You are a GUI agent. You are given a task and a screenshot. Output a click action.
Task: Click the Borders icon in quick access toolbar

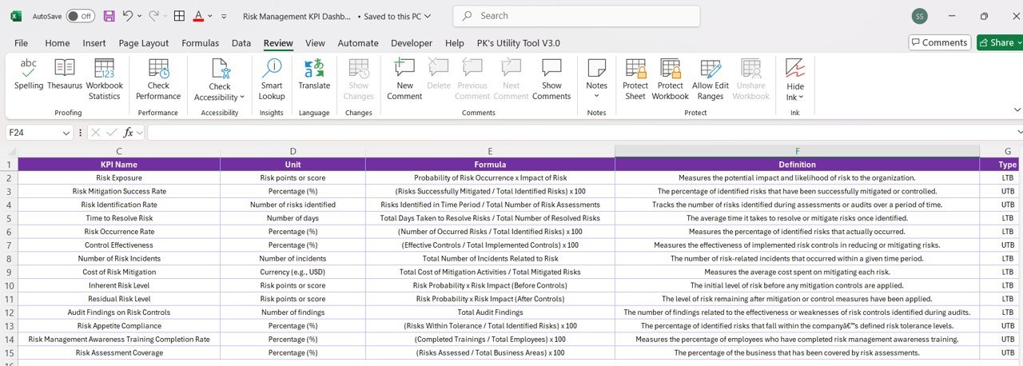point(180,16)
